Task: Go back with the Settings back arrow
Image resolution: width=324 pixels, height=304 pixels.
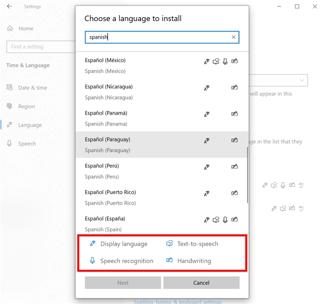Action: (x=9, y=6)
